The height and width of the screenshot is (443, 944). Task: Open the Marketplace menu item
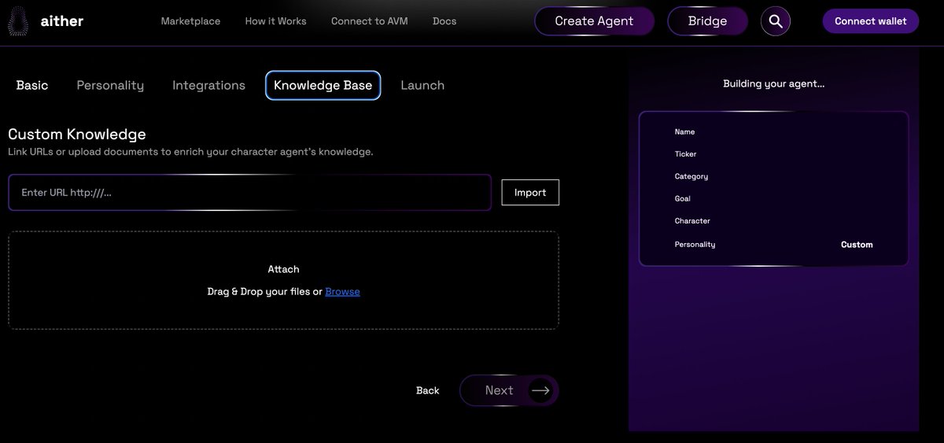pos(190,21)
